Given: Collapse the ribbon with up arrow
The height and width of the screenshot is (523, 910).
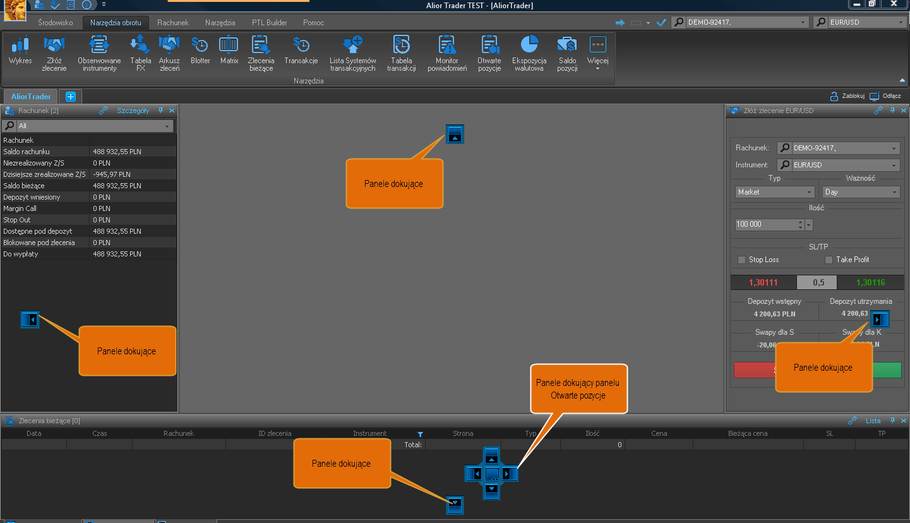Looking at the screenshot, I should click(902, 80).
